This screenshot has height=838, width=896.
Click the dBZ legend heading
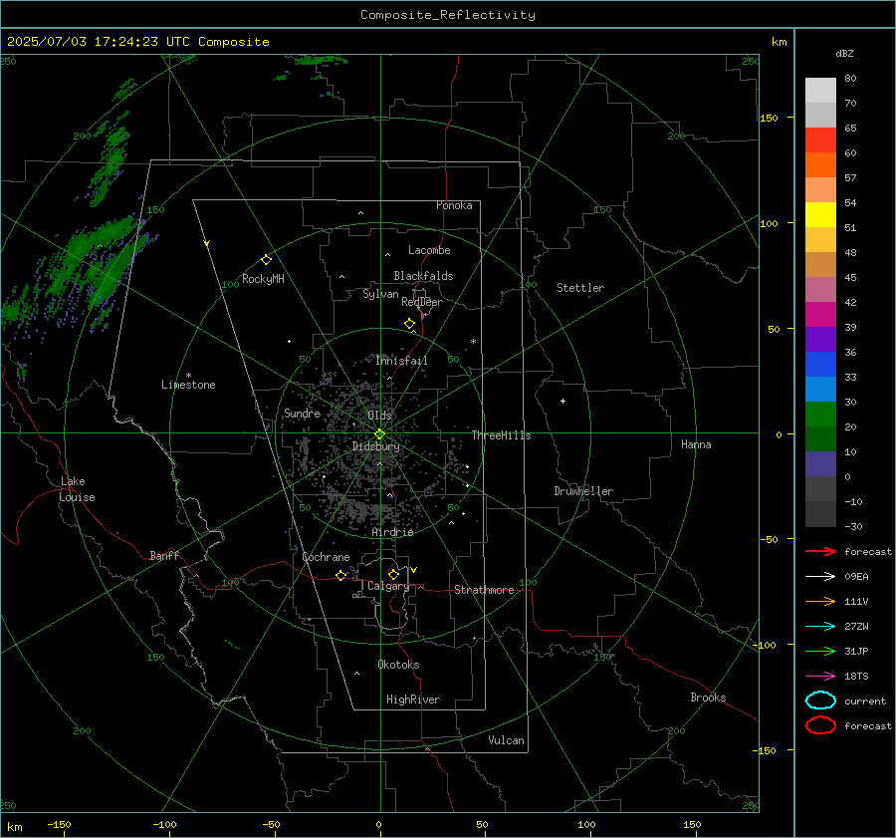pyautogui.click(x=844, y=53)
